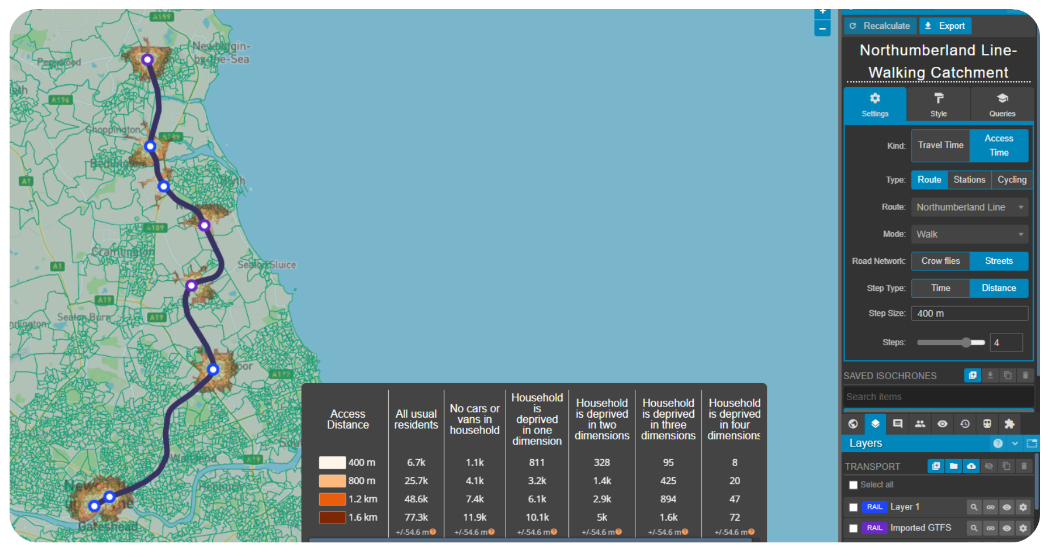Screen dimensions: 1048x557
Task: Select Access Time kind
Action: pyautogui.click(x=999, y=145)
